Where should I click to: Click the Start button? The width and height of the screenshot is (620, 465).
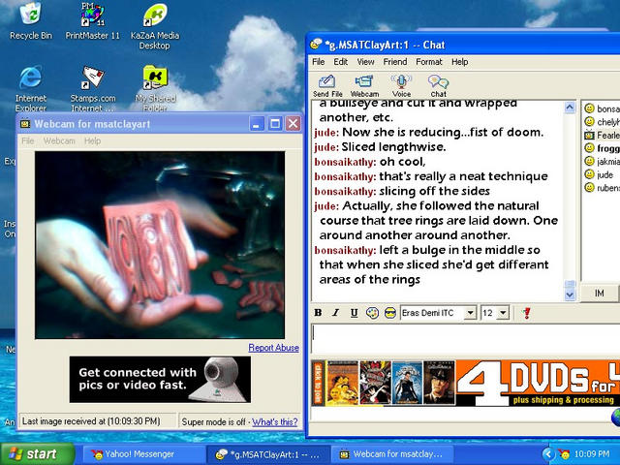38,454
